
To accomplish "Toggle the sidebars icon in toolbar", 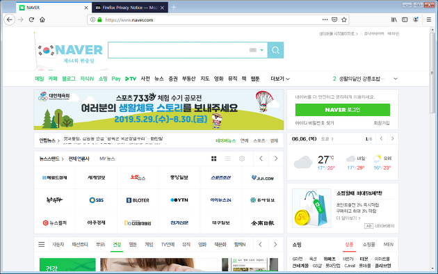I will point(405,19).
